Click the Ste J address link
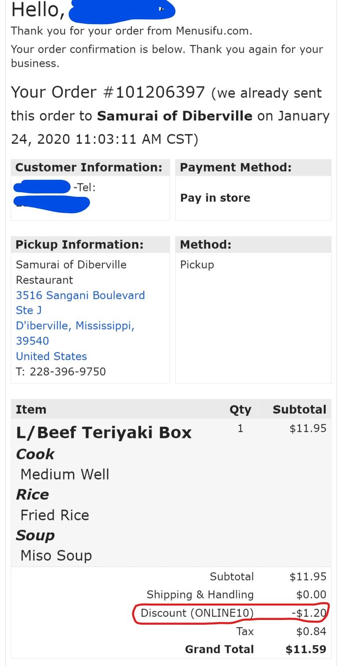The image size is (344, 666). [x=29, y=311]
